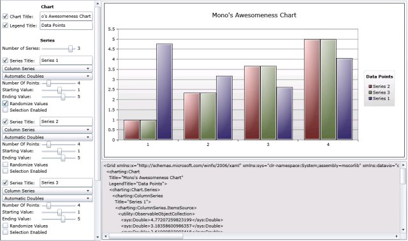Click Series 1 Ending Value slider
This screenshot has height=241, width=408.
(x=63, y=97)
